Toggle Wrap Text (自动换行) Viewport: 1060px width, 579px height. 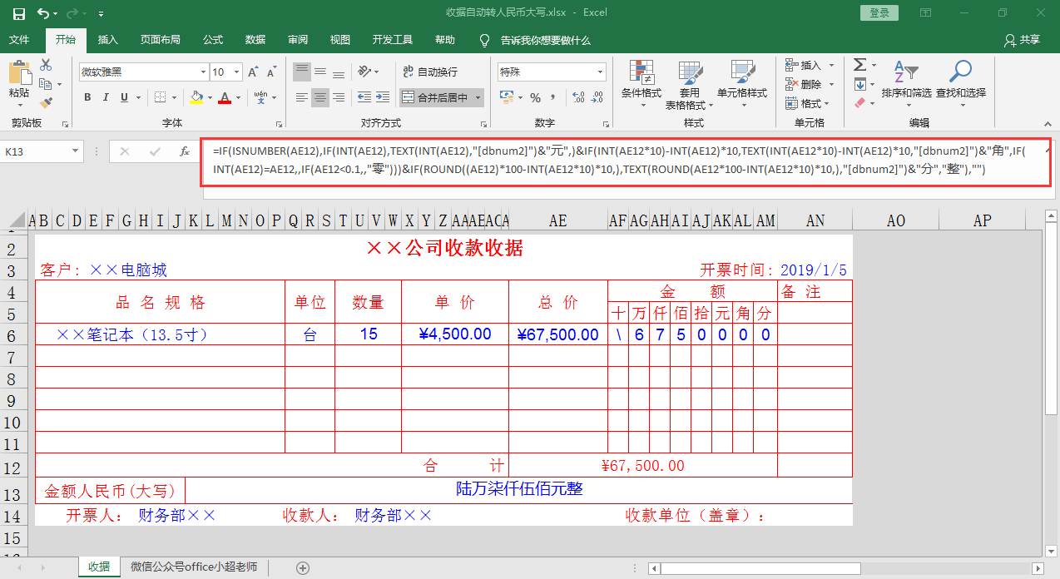tap(430, 72)
